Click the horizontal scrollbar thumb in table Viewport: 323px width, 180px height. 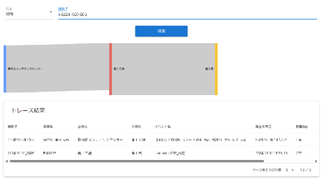click(x=137, y=161)
